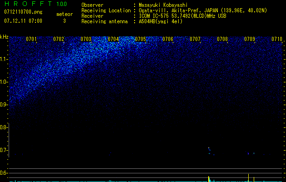The width and height of the screenshot is (286, 182).
Task: Click the 0.9 kHz axis label
Action: [x=4, y=105]
